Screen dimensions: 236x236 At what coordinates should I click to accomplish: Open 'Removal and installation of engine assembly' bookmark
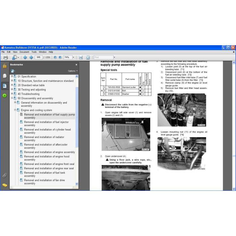pos(49,152)
